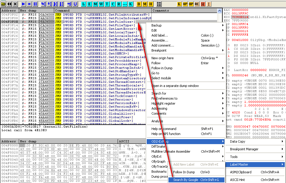Click the disassembly scrollbar up arrow
The height and width of the screenshot is (183, 286).
tap(220, 11)
